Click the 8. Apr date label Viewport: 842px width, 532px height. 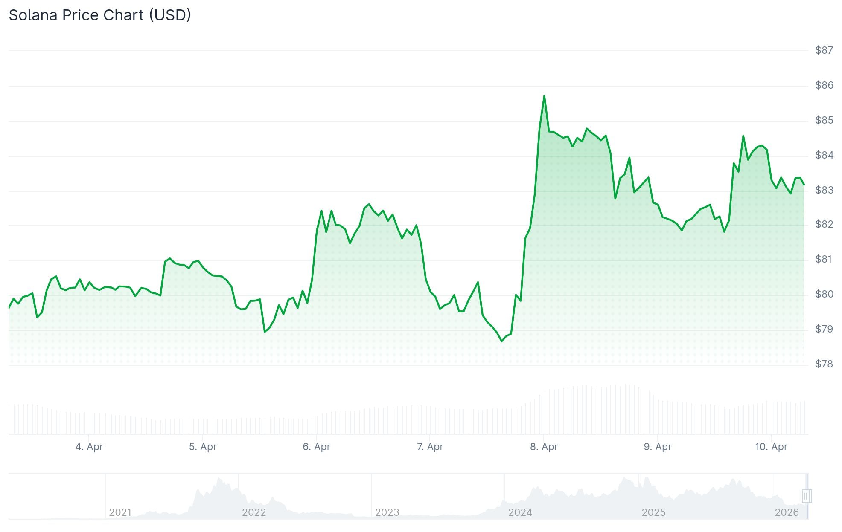pyautogui.click(x=544, y=447)
